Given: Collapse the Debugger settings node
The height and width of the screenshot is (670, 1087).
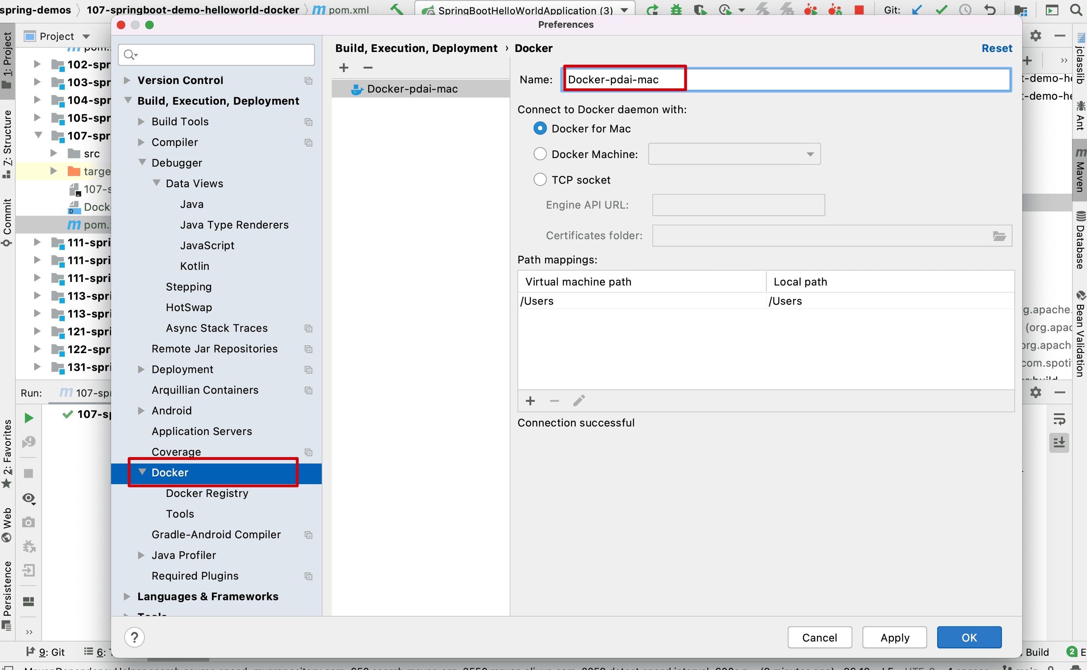Looking at the screenshot, I should tap(142, 162).
